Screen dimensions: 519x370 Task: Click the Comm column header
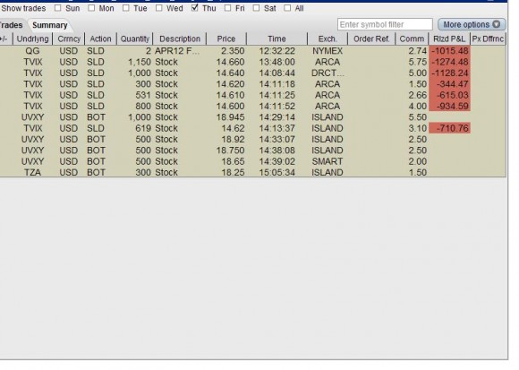412,39
